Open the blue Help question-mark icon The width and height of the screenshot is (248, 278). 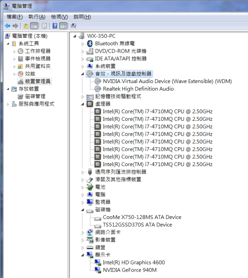[x=55, y=26]
